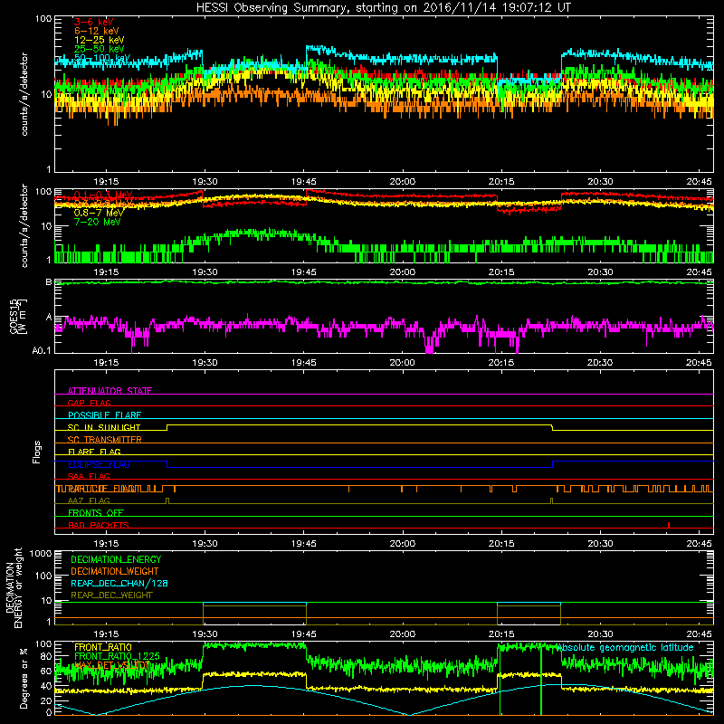The image size is (724, 724).
Task: Select the 19:45 tick under the keV panel
Action: [x=303, y=182]
